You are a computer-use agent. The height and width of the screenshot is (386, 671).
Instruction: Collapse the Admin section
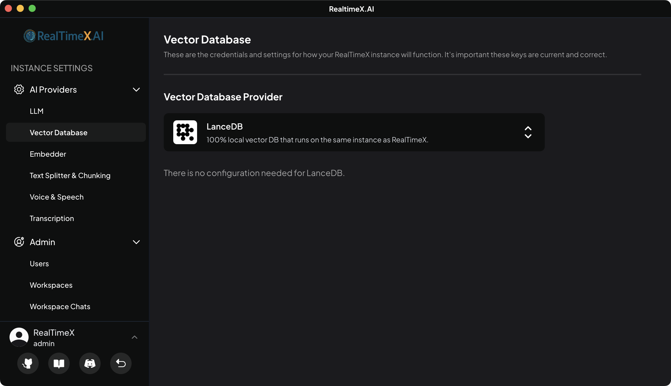(x=136, y=242)
